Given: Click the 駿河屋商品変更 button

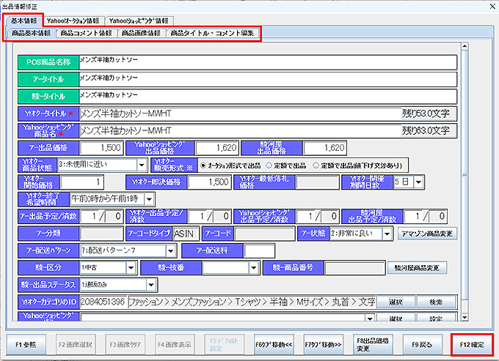Looking at the screenshot, I should [416, 267].
